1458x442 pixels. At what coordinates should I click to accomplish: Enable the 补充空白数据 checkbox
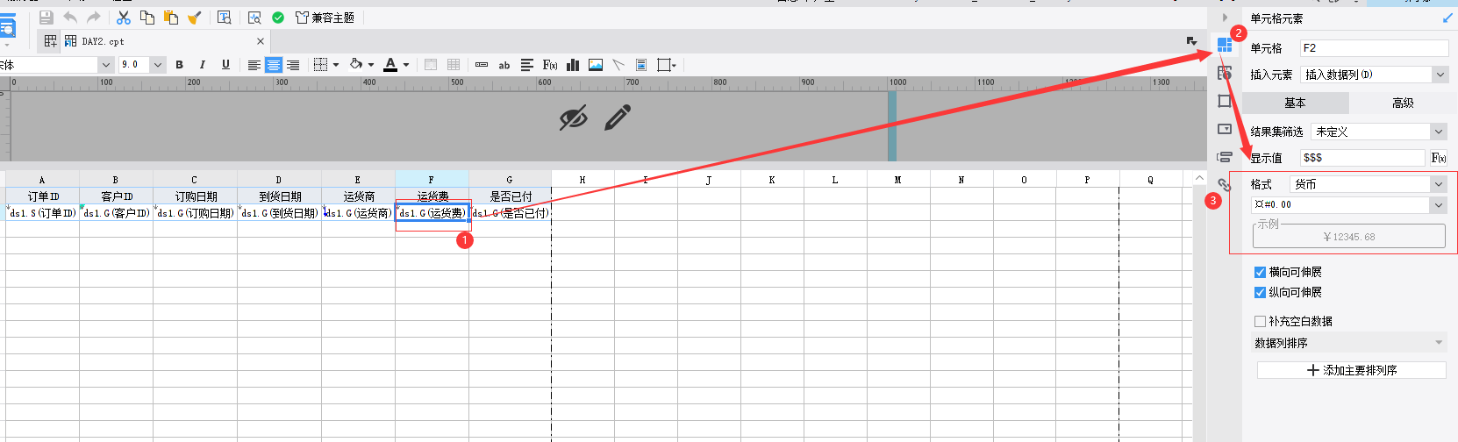coord(1260,321)
